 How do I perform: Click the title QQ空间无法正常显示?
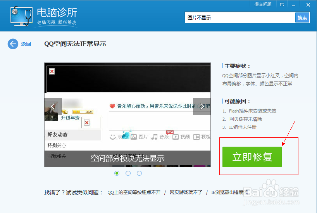click(x=75, y=44)
